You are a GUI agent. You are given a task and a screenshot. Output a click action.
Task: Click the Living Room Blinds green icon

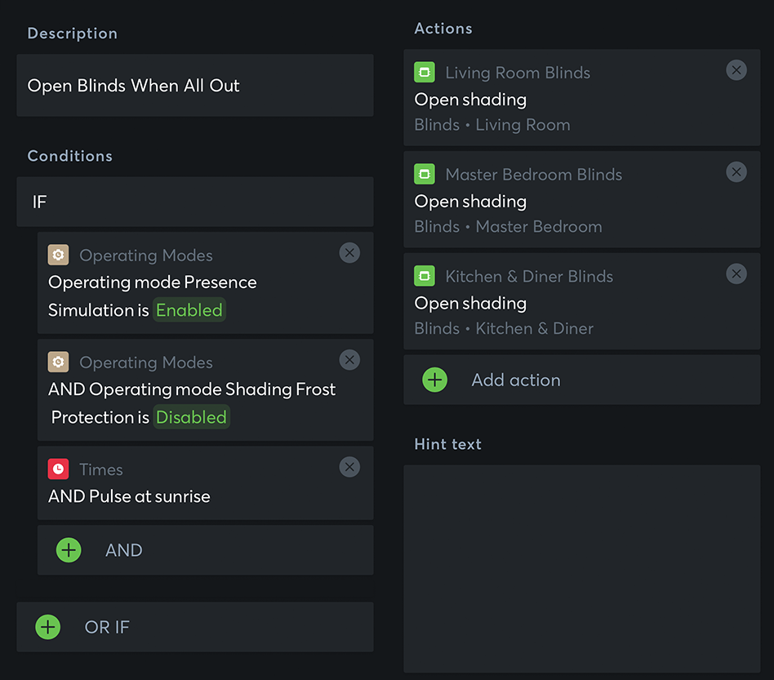[x=424, y=72]
